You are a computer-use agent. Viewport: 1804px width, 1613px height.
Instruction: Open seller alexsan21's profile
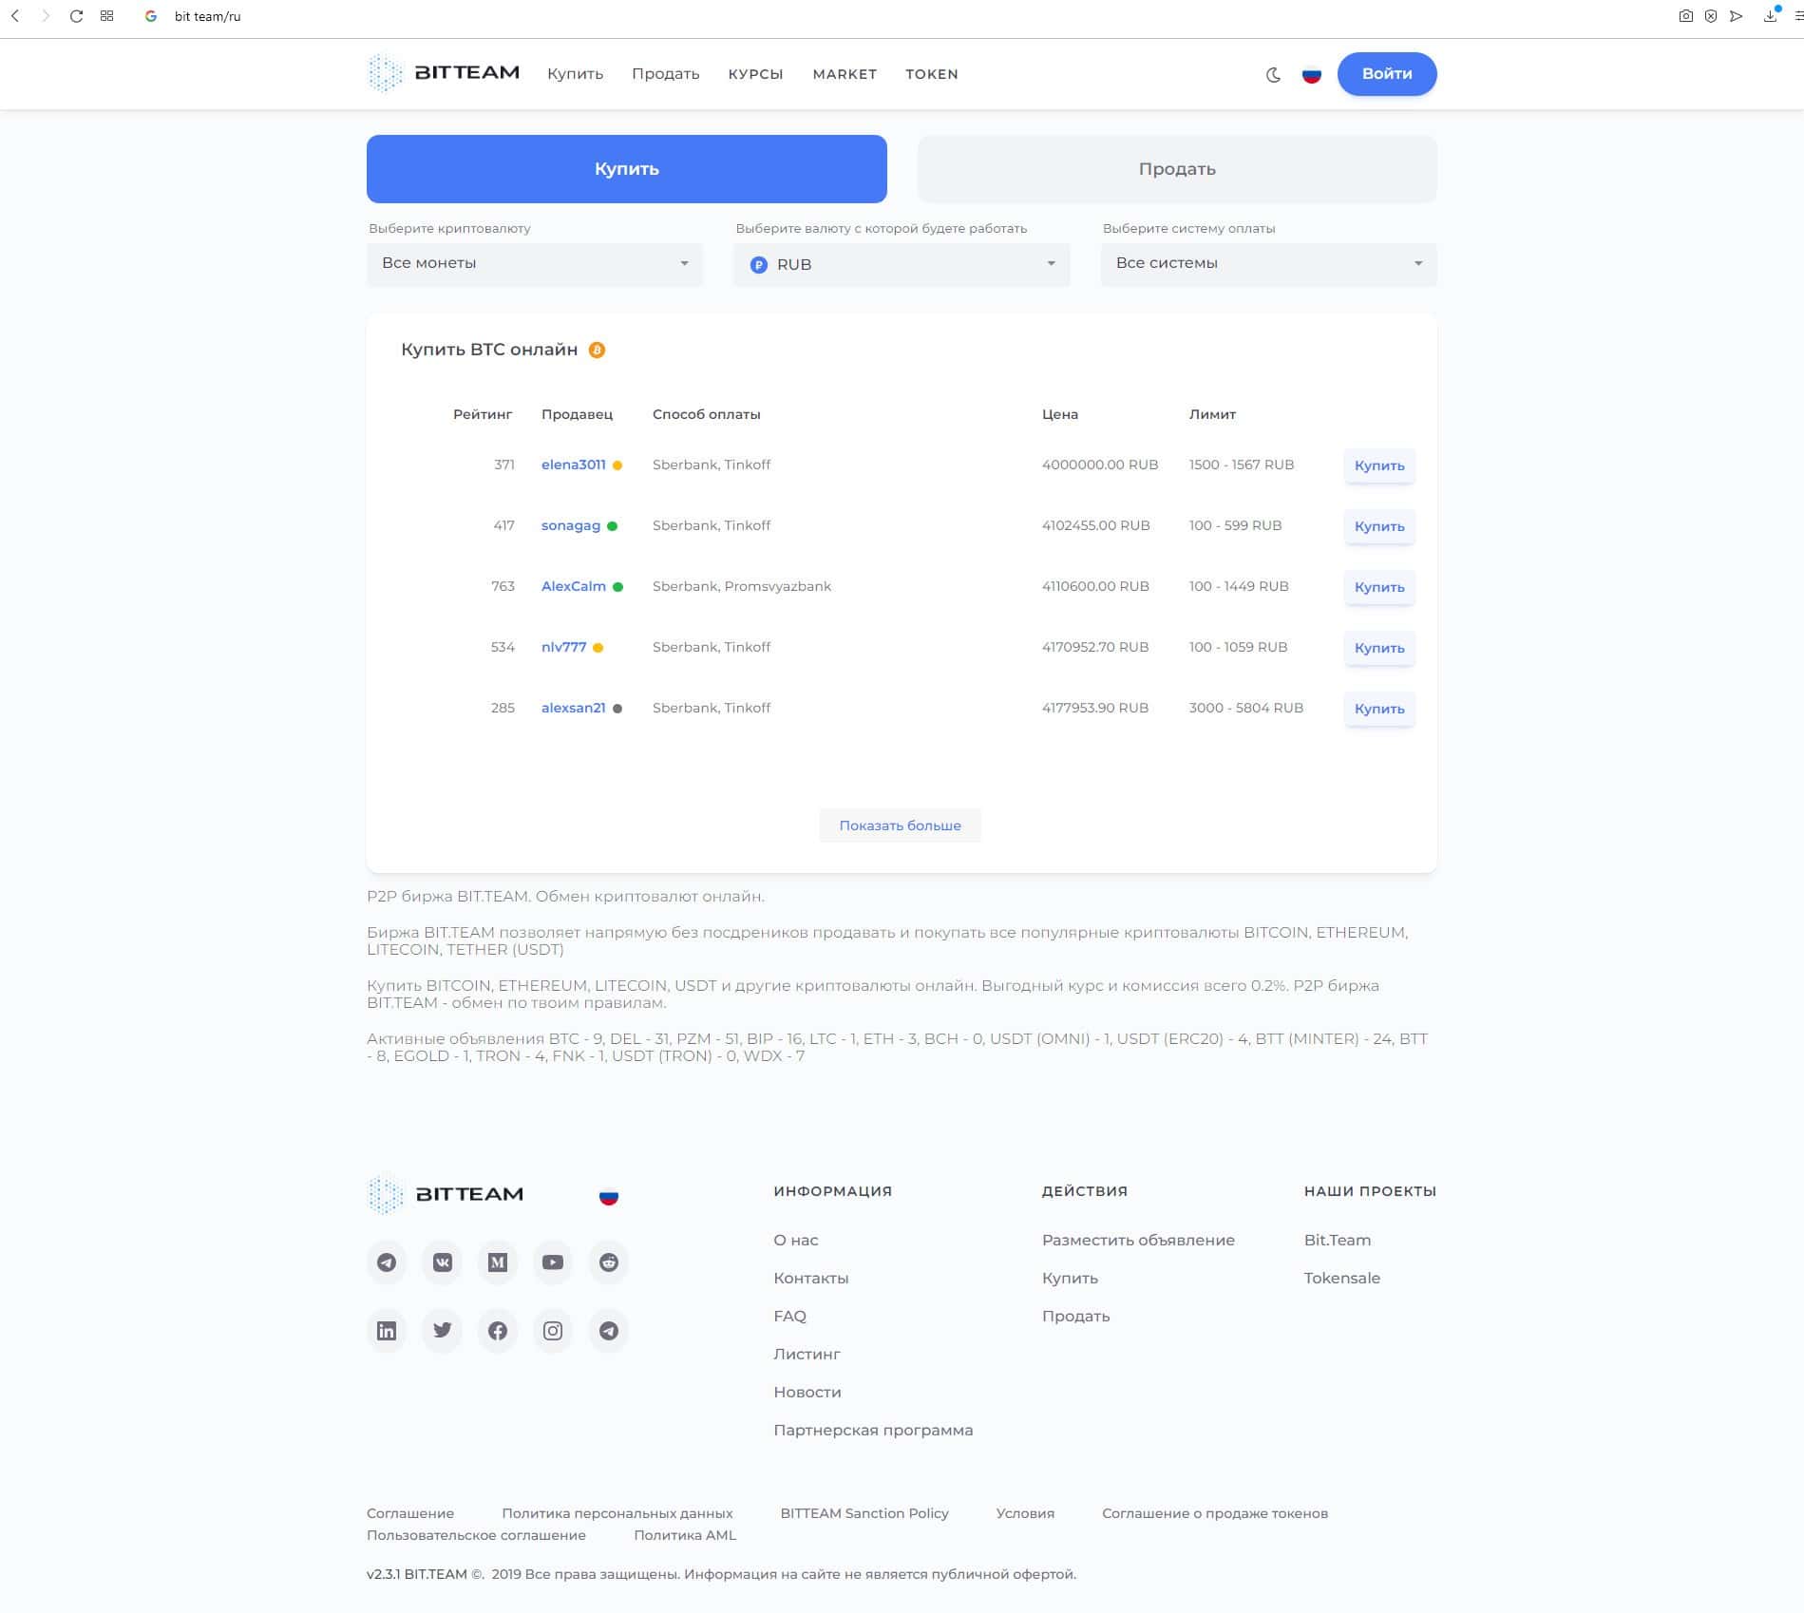[574, 708]
